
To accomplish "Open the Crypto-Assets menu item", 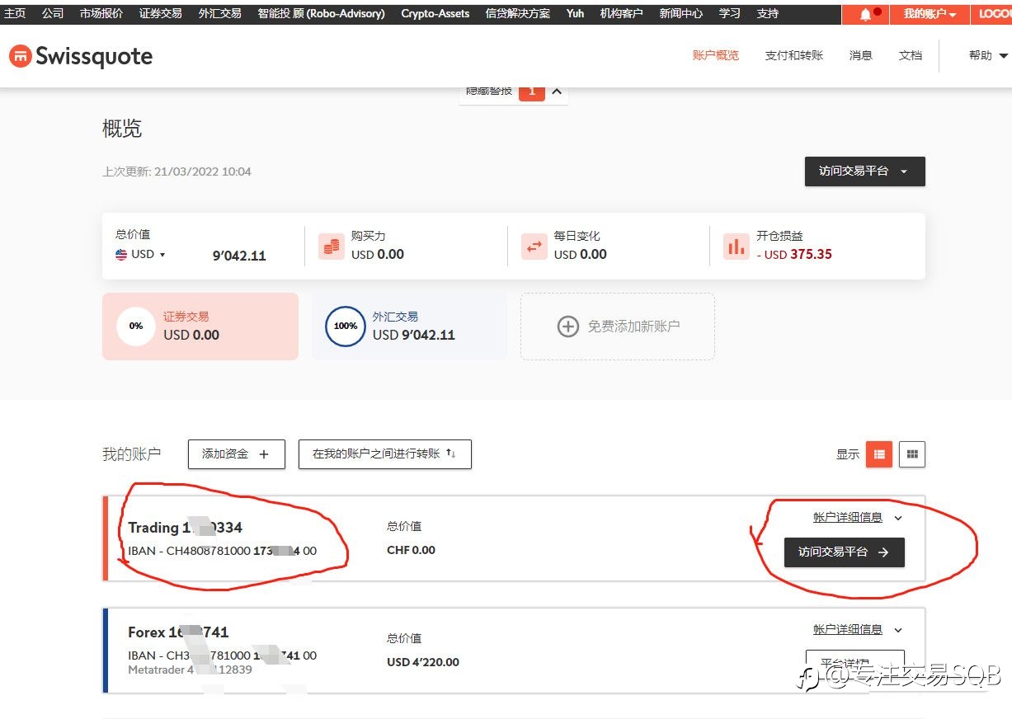I will (x=435, y=13).
